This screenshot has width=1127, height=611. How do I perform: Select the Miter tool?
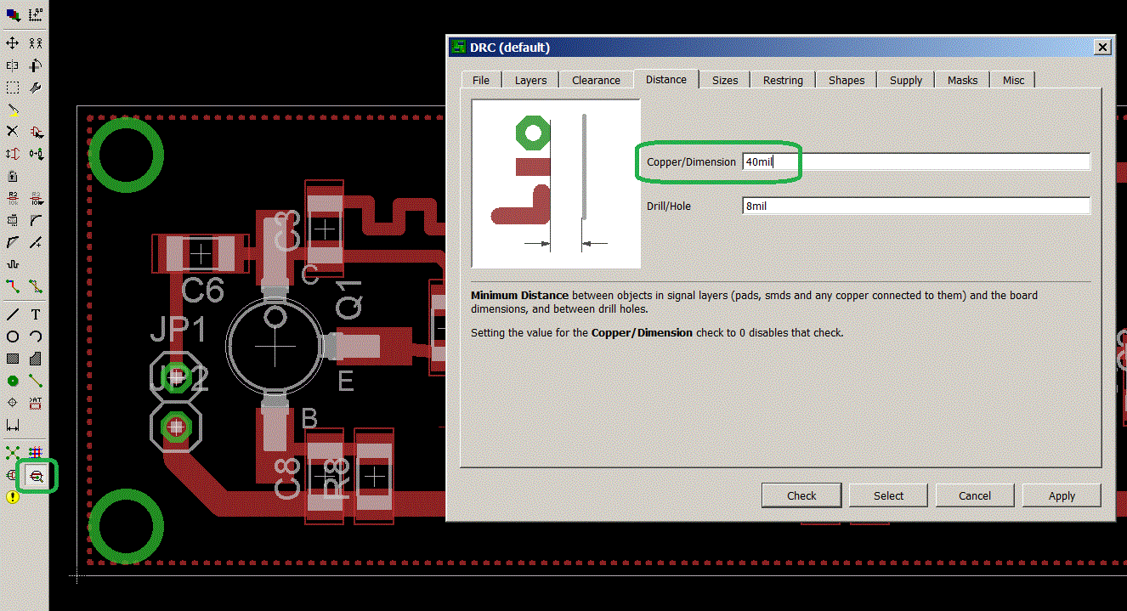pos(36,220)
